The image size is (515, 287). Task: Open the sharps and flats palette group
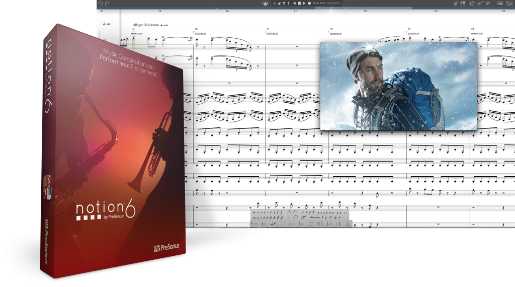coord(264,224)
